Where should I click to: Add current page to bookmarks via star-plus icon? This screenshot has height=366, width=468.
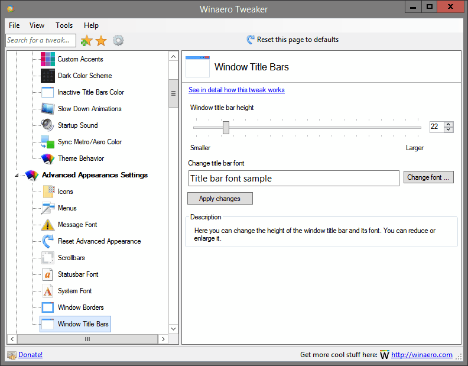point(86,40)
